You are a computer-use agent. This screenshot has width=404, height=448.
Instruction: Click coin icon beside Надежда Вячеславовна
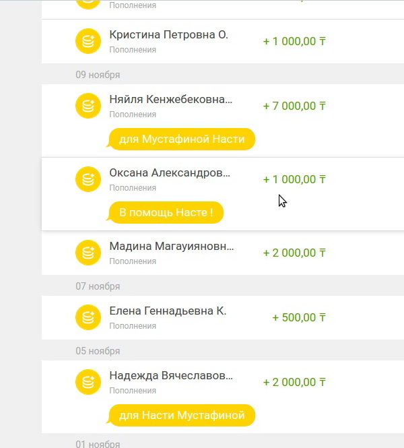pyautogui.click(x=88, y=382)
